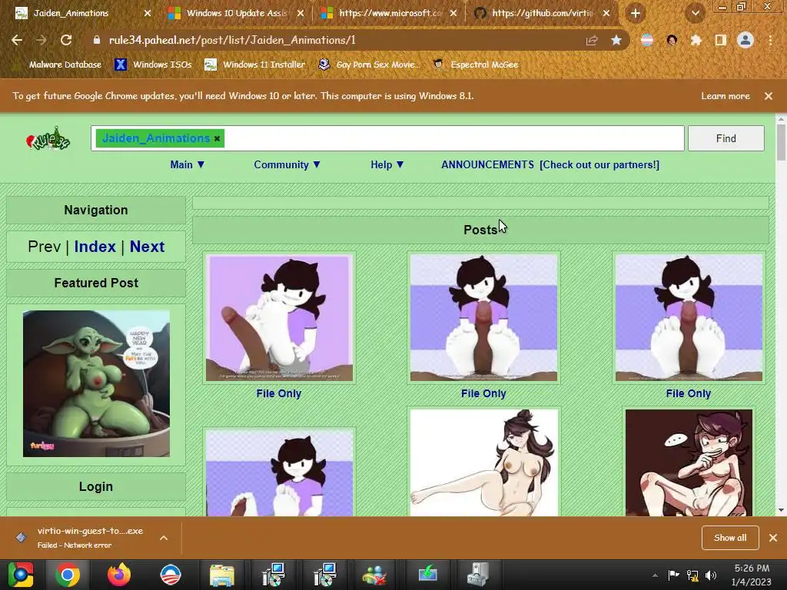Screen dimensions: 787x590
Task: Open Action Center flag icon
Action: (673, 575)
